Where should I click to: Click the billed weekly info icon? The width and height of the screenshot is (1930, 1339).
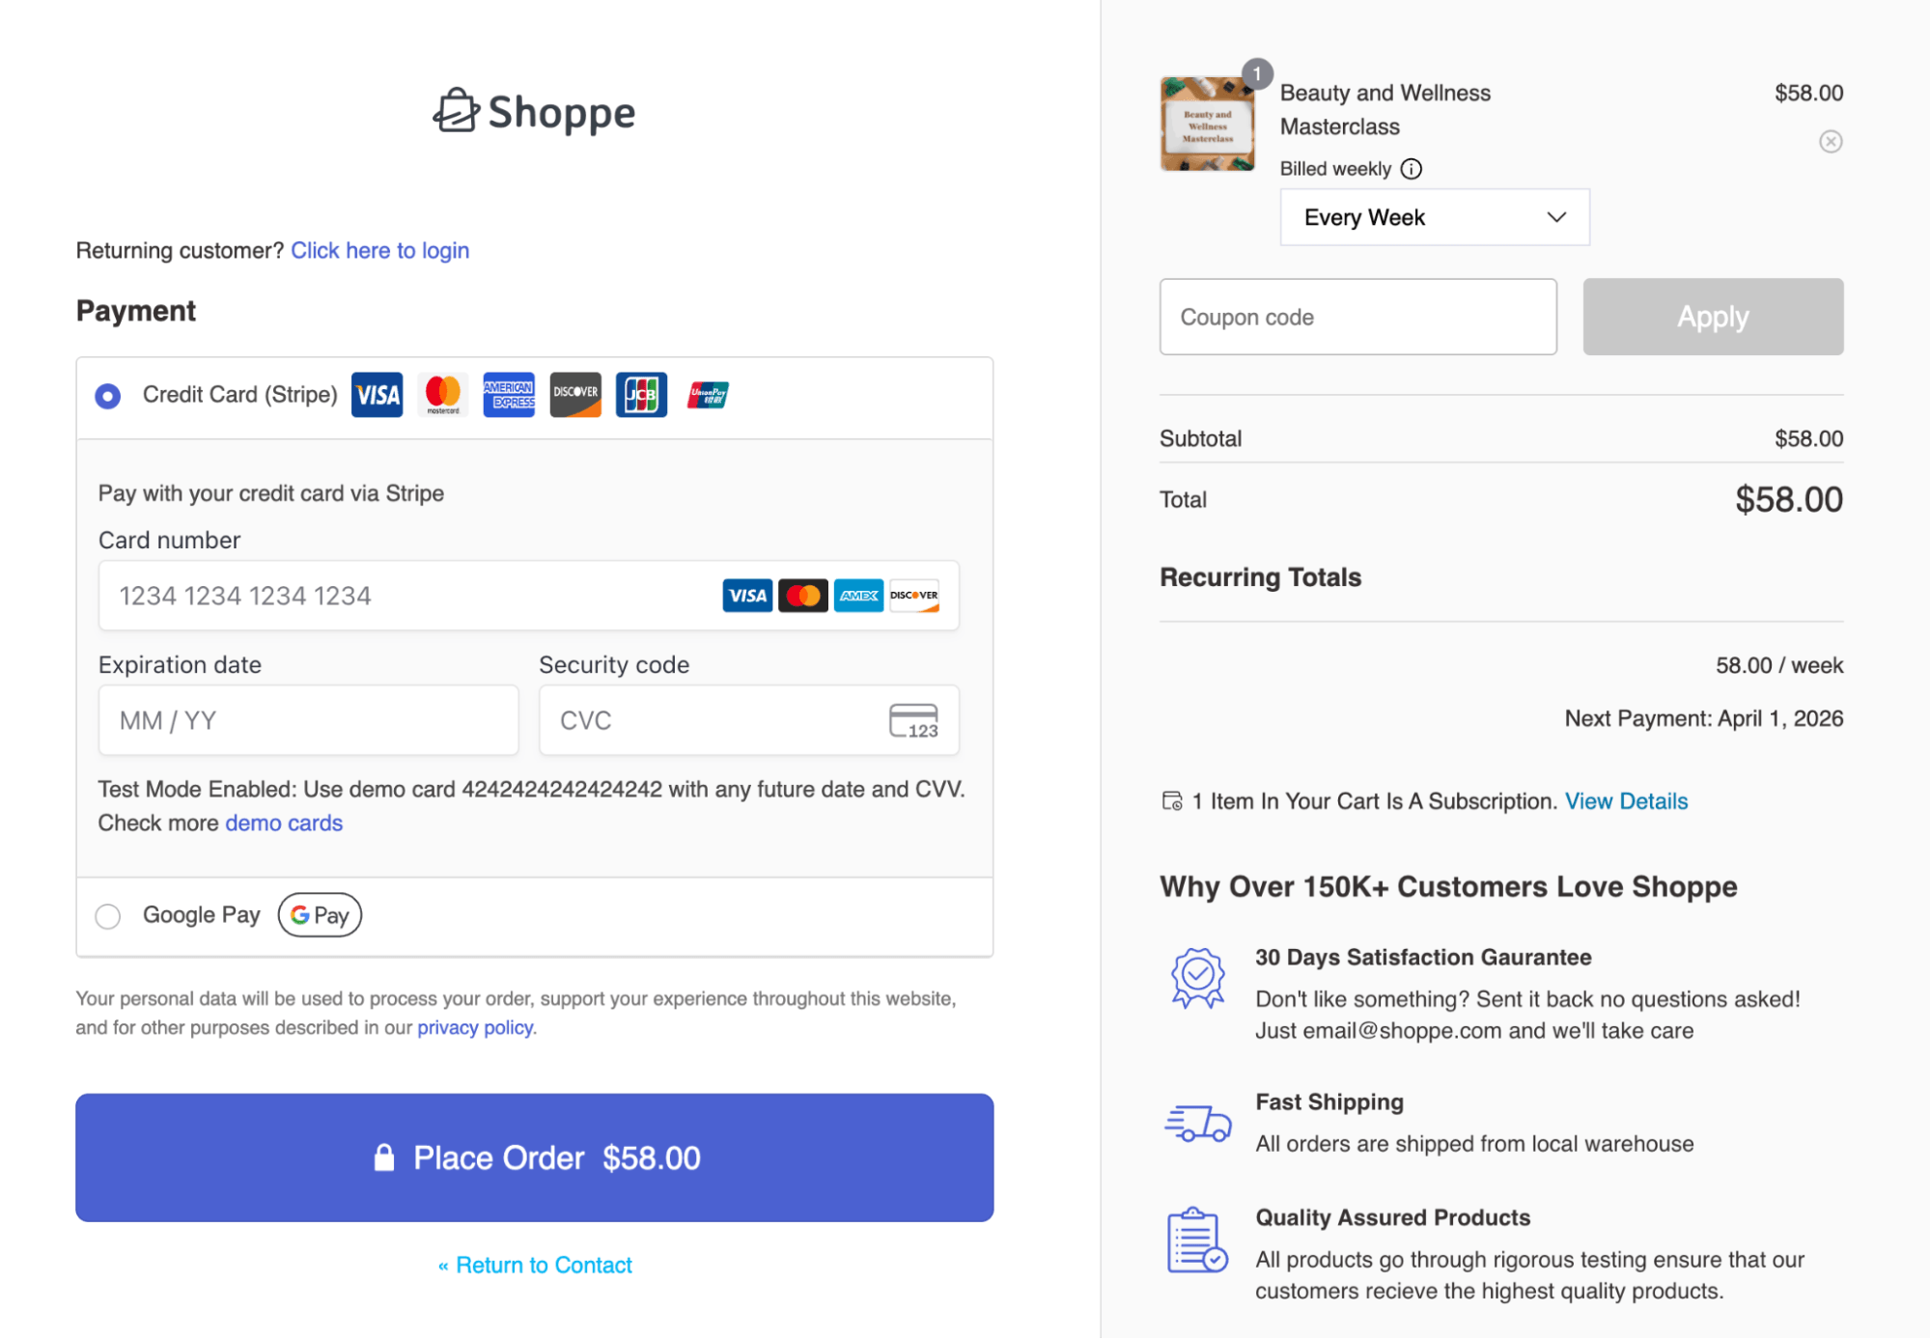click(x=1412, y=169)
